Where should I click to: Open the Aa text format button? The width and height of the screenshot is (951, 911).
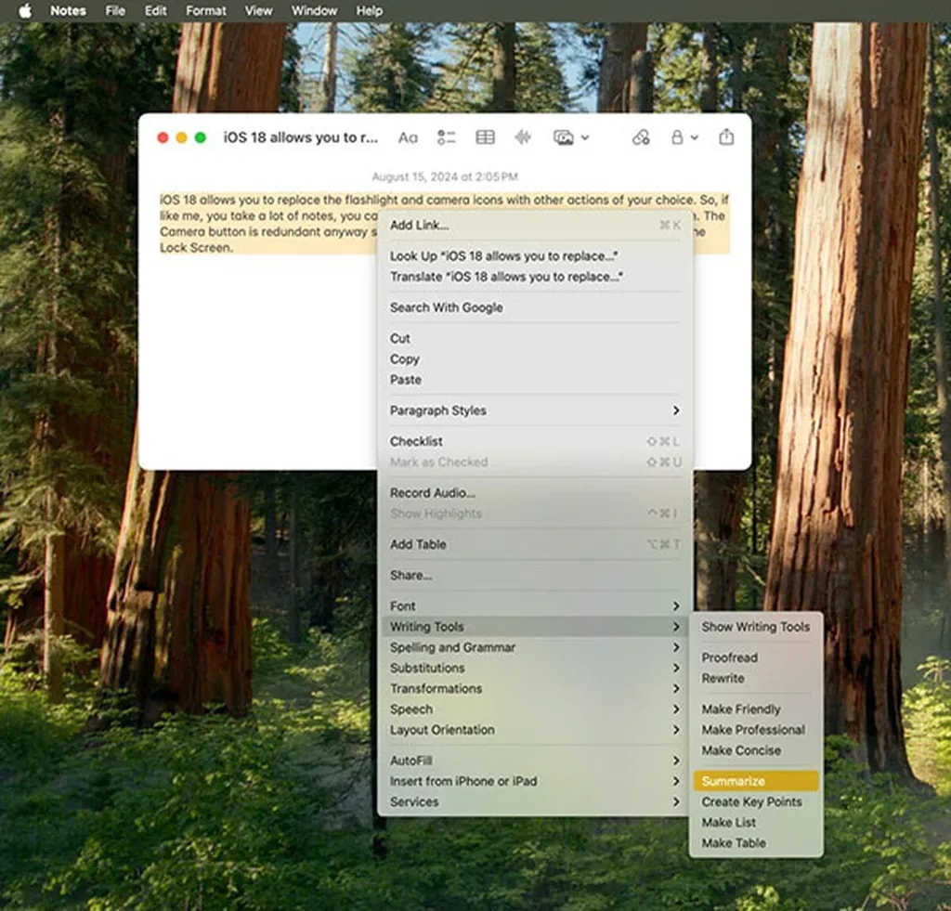(408, 137)
